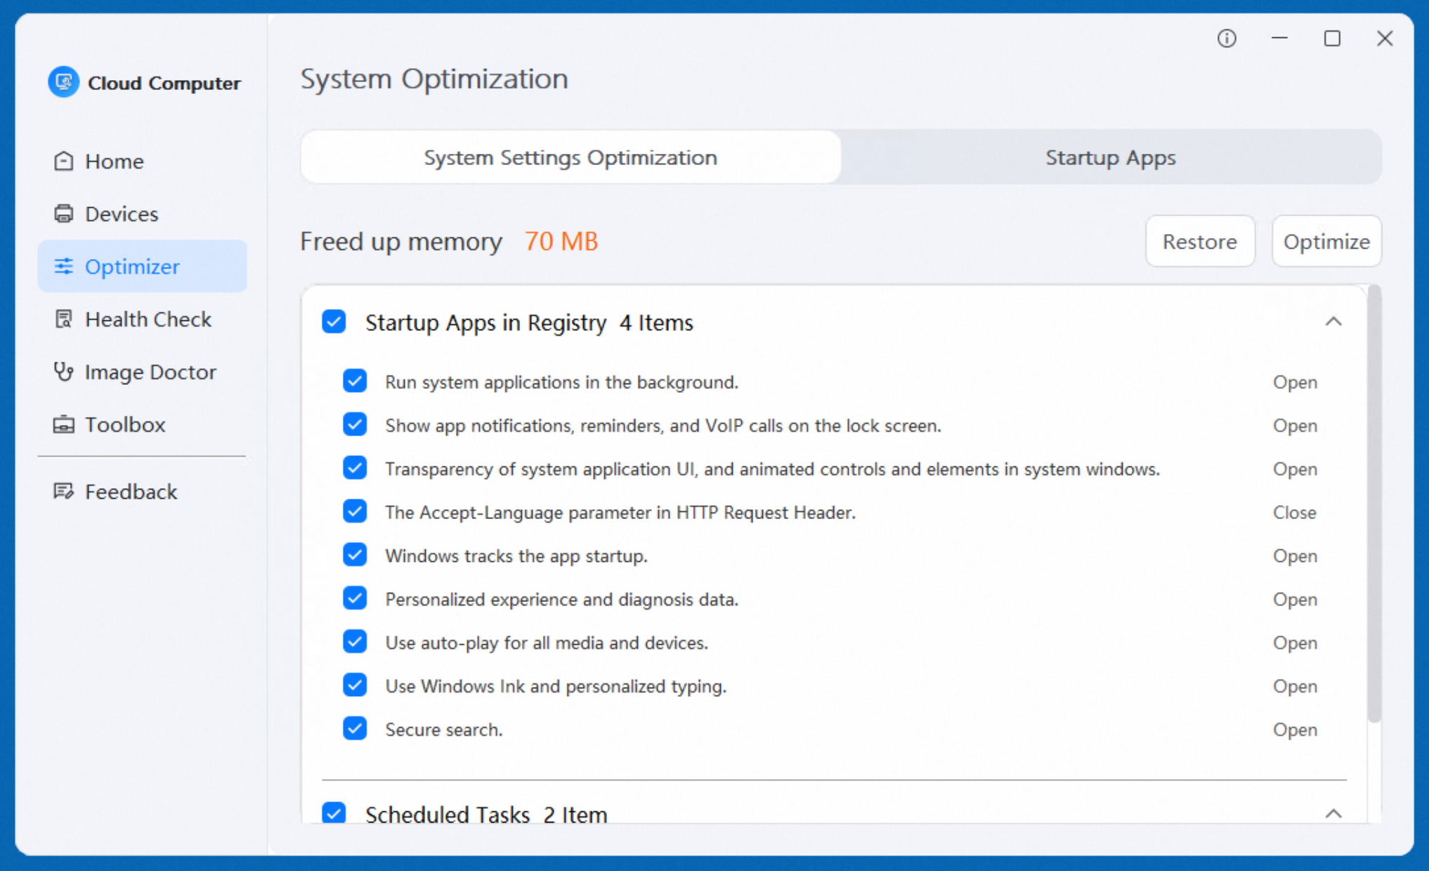Open the Feedback sidebar icon
The image size is (1429, 871).
[x=64, y=491]
